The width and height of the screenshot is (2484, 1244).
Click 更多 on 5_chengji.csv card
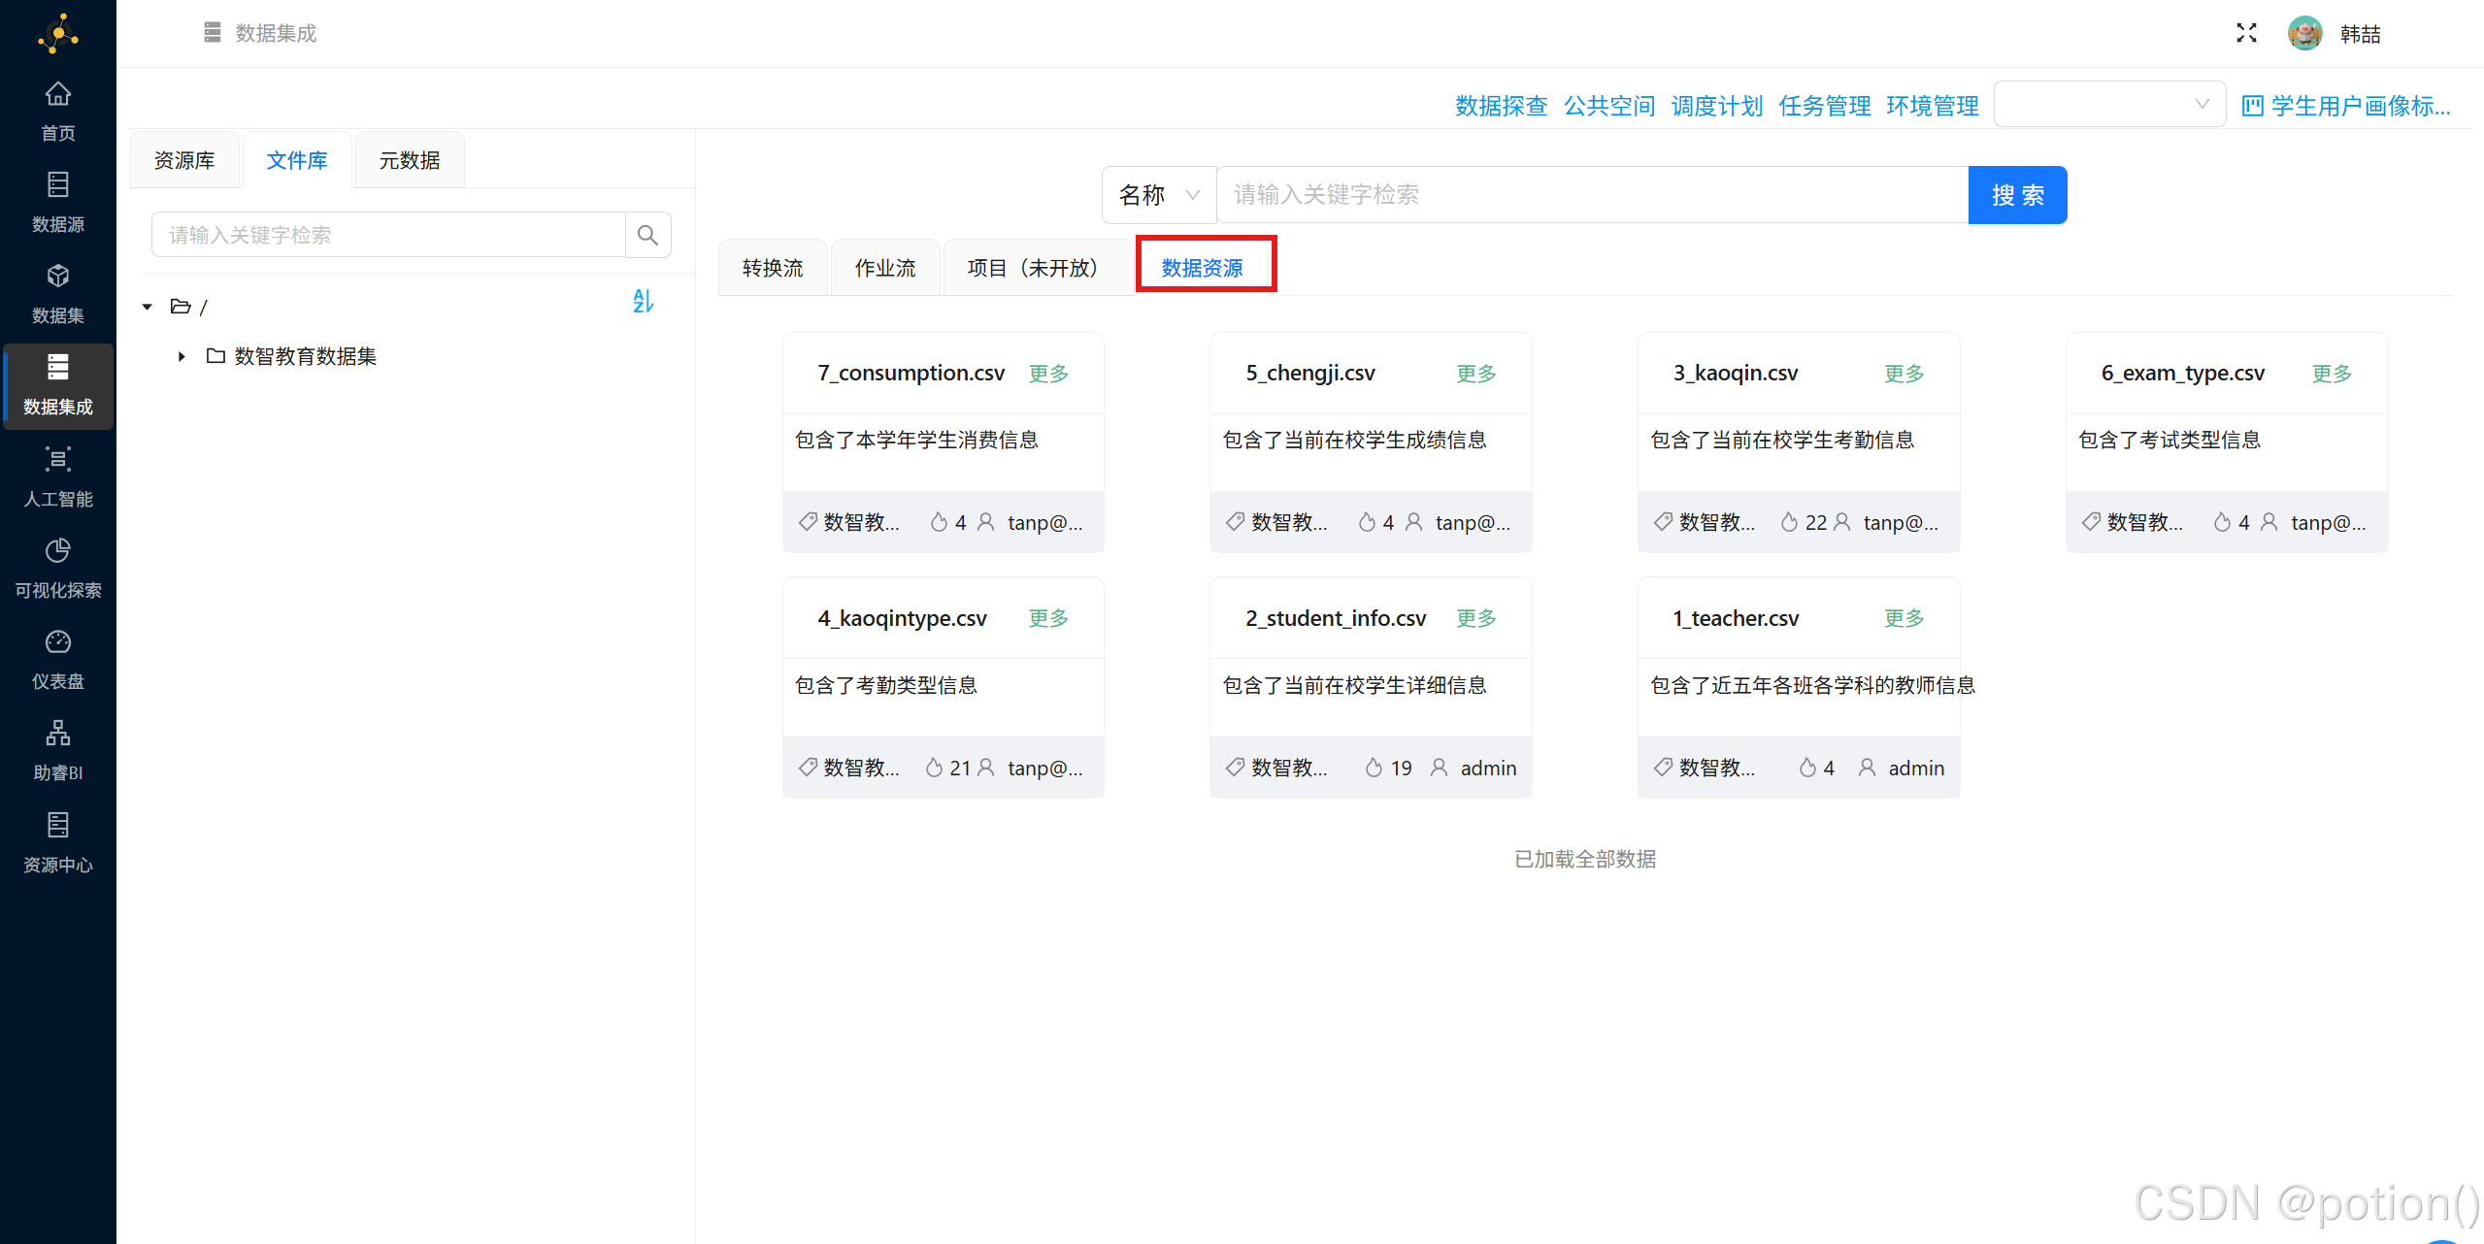[x=1476, y=374]
